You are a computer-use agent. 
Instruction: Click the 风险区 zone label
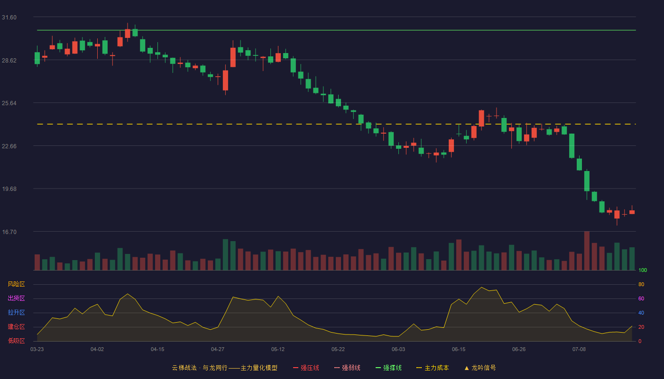17,284
